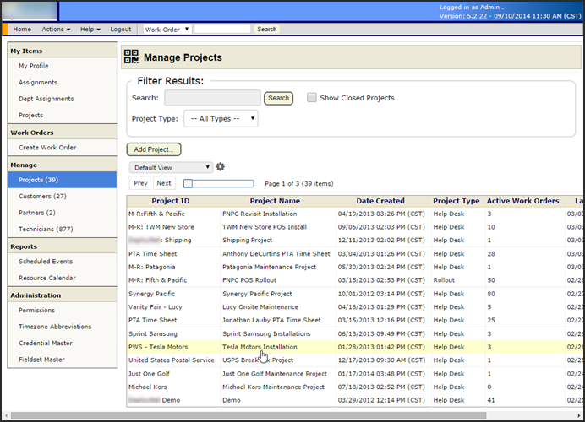Image resolution: width=585 pixels, height=422 pixels.
Task: Open the Project Type dropdown
Action: [221, 118]
